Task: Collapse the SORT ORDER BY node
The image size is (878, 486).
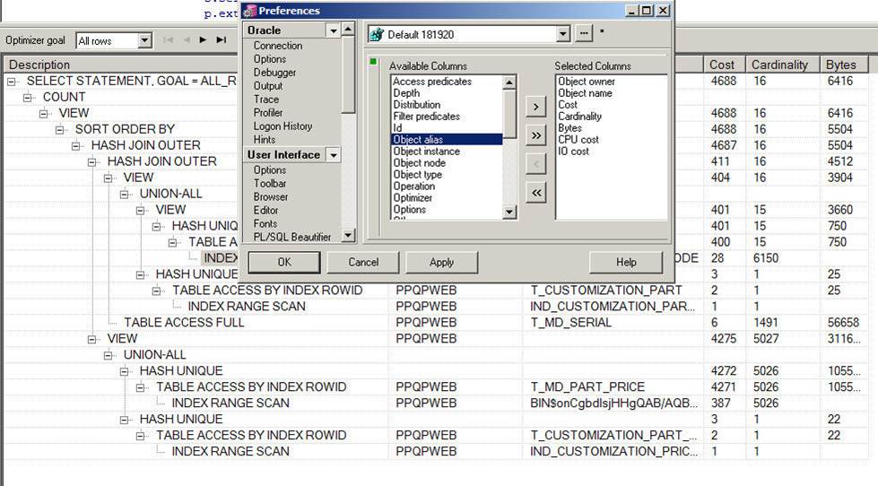Action: pos(60,130)
